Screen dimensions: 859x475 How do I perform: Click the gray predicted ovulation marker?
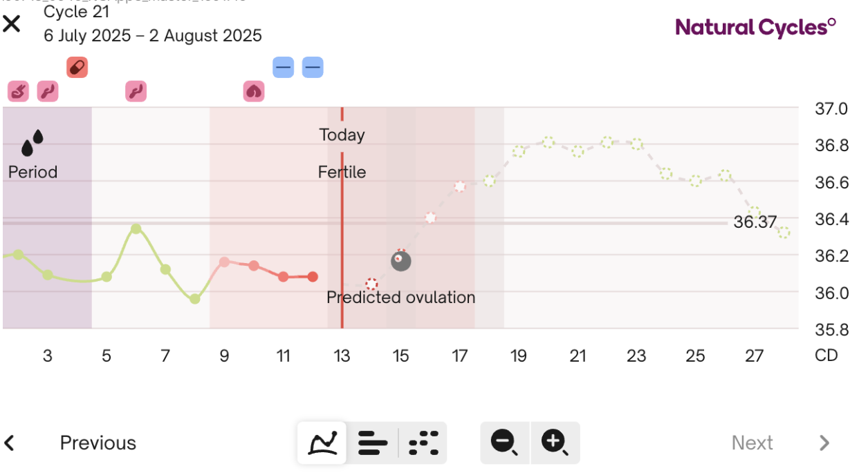[401, 260]
